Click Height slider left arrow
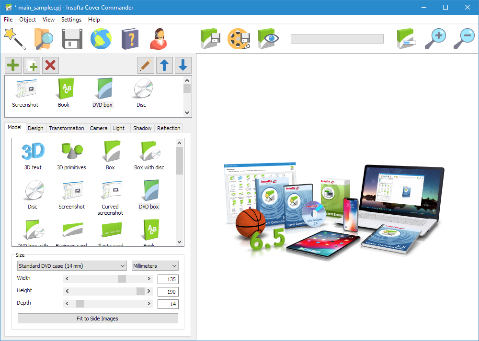 pyautogui.click(x=67, y=291)
